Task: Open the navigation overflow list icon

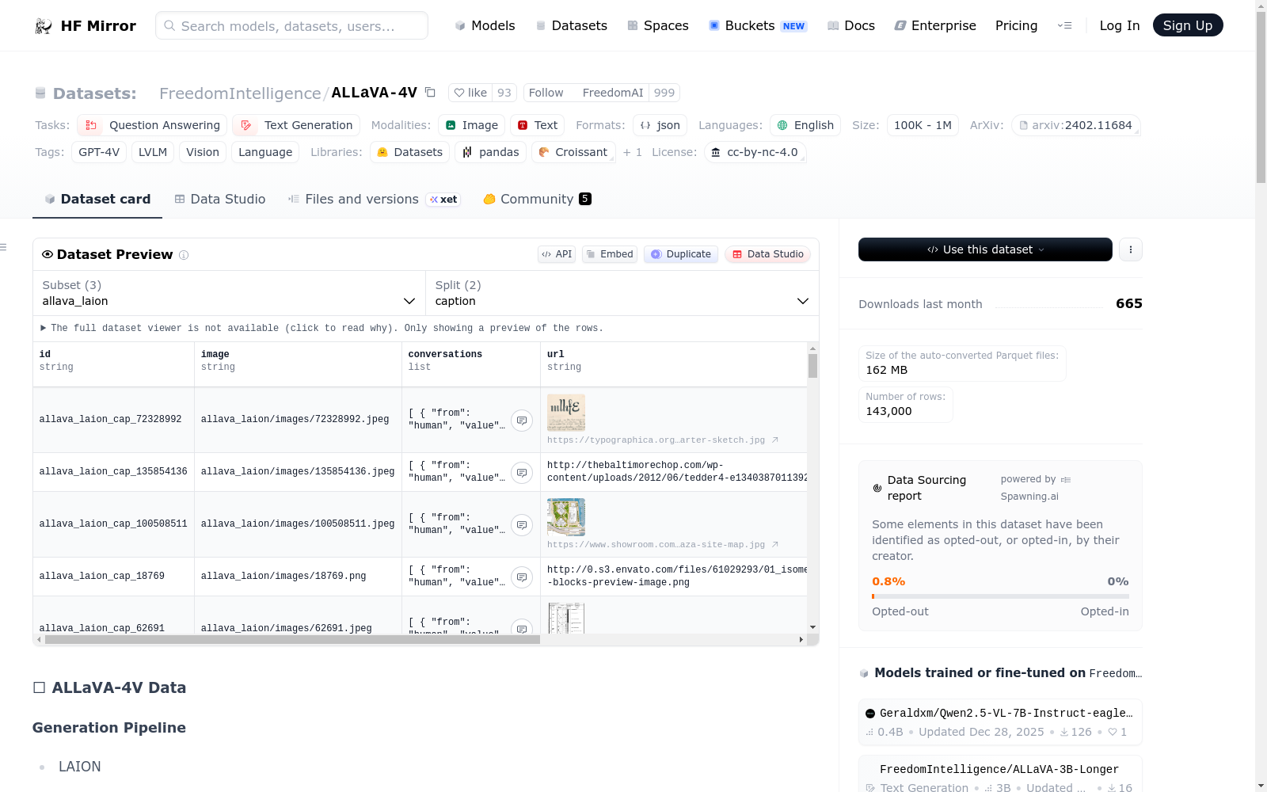Action: 1064,25
